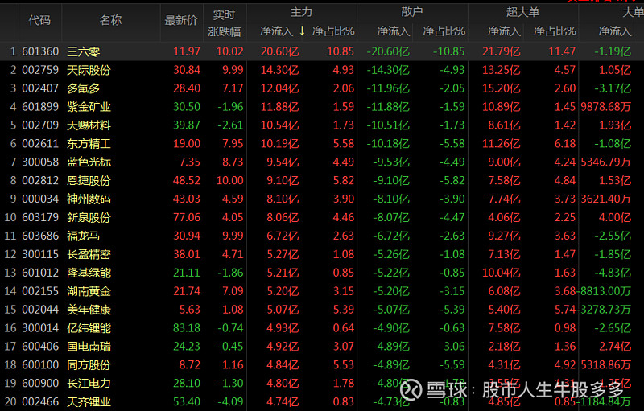
Task: Open stock 长江电力
Action: [89, 384]
